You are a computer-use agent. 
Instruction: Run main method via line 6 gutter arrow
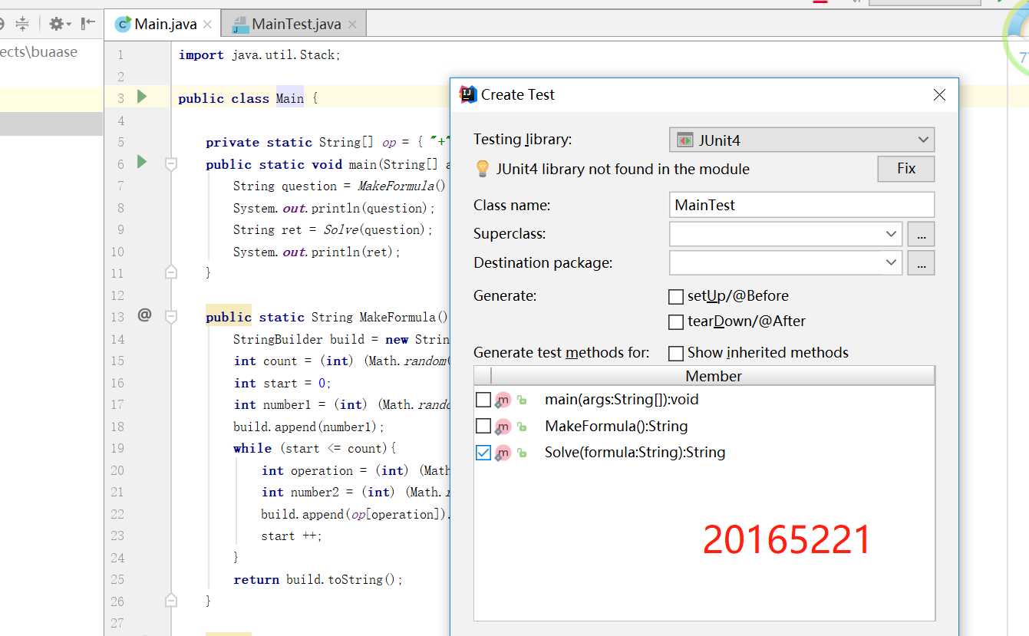click(142, 162)
